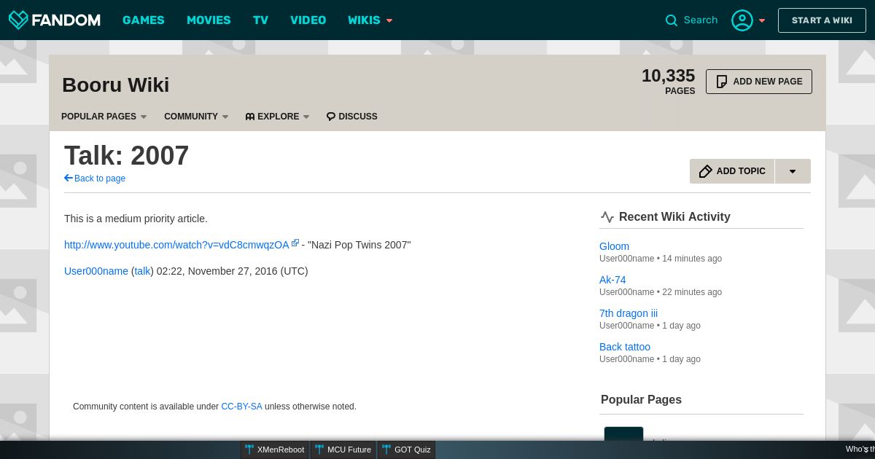The image size is (875, 459).
Task: Open MCU Future in the bottom bar
Action: pos(343,450)
